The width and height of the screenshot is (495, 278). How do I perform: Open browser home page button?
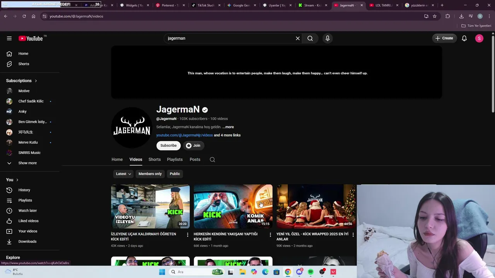click(x=33, y=16)
